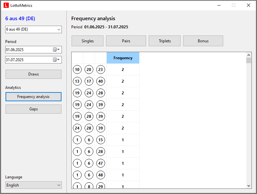The width and height of the screenshot is (257, 194).
Task: Select ball 20 in the 10-20-23 row
Action: click(89, 70)
